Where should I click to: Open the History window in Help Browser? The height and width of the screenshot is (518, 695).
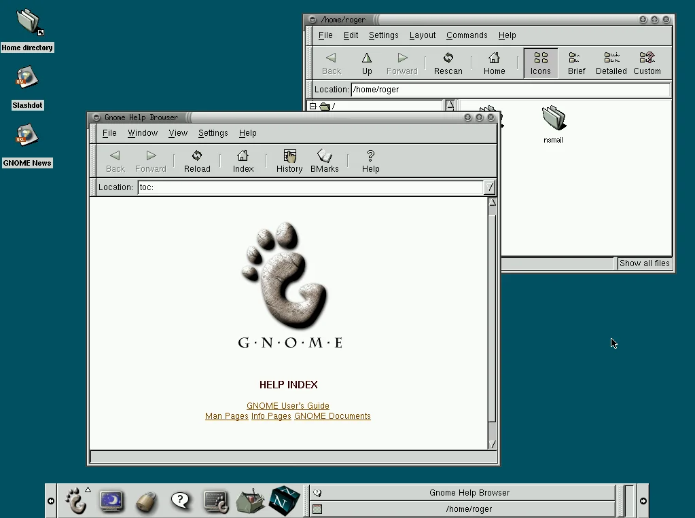tap(289, 162)
